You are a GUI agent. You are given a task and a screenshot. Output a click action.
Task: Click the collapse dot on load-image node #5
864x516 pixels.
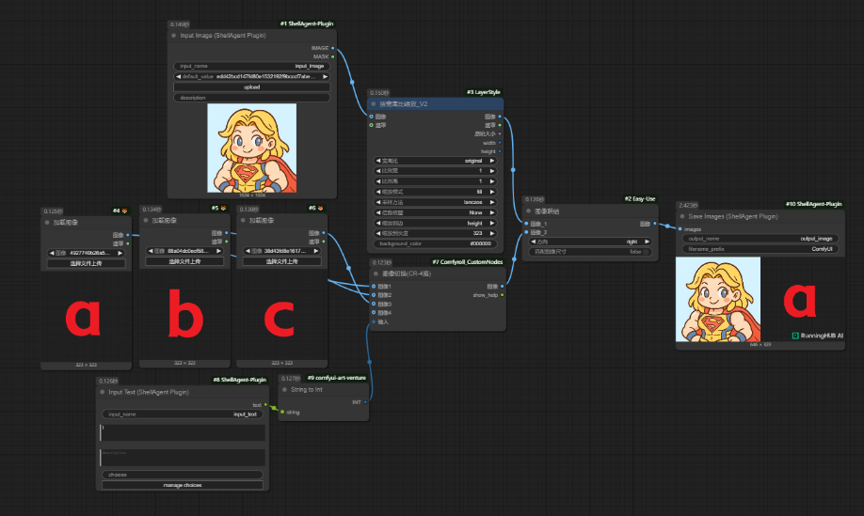click(x=146, y=221)
